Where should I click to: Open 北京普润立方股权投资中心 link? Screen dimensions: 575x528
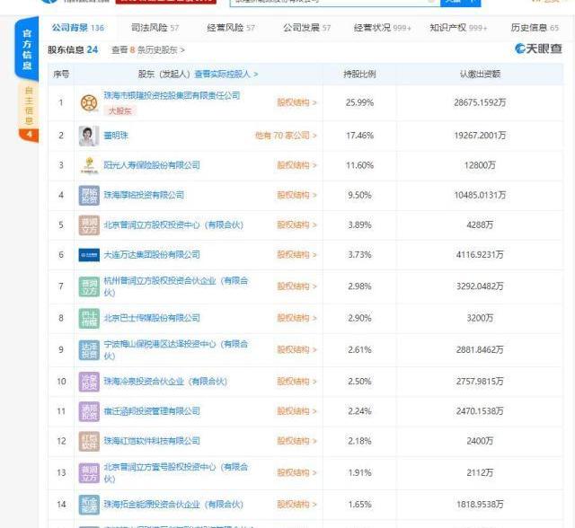coord(173,225)
